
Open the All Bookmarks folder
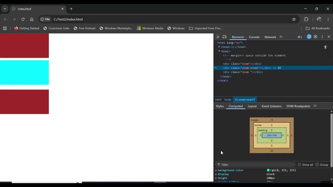(318, 28)
